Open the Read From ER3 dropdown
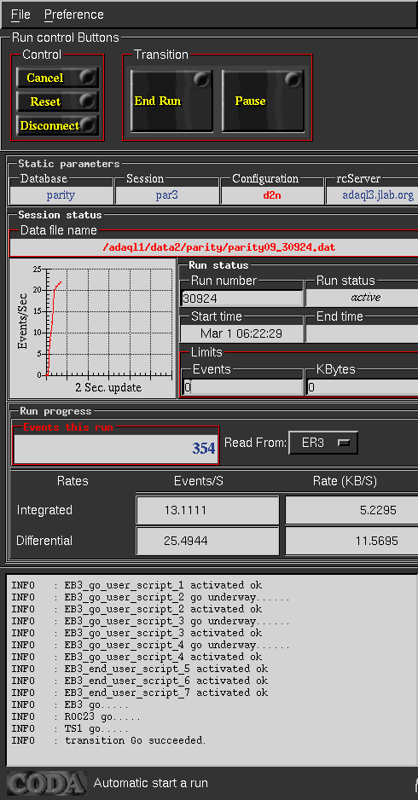This screenshot has height=800, width=418. coord(323,443)
